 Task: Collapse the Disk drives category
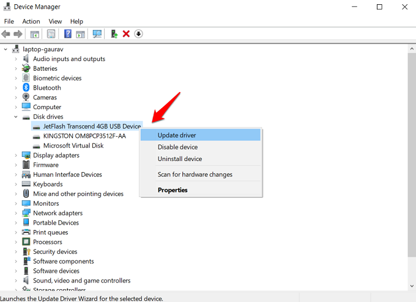(x=16, y=117)
